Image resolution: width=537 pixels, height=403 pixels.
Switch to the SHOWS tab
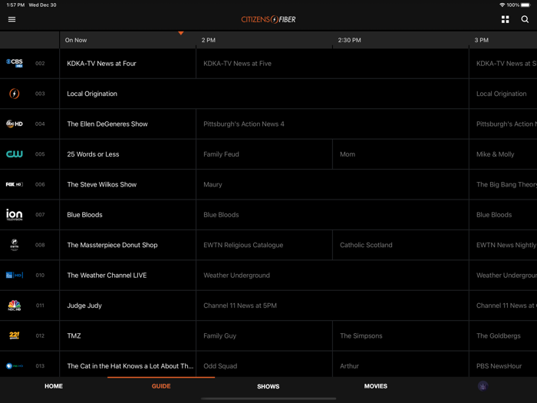pyautogui.click(x=268, y=386)
